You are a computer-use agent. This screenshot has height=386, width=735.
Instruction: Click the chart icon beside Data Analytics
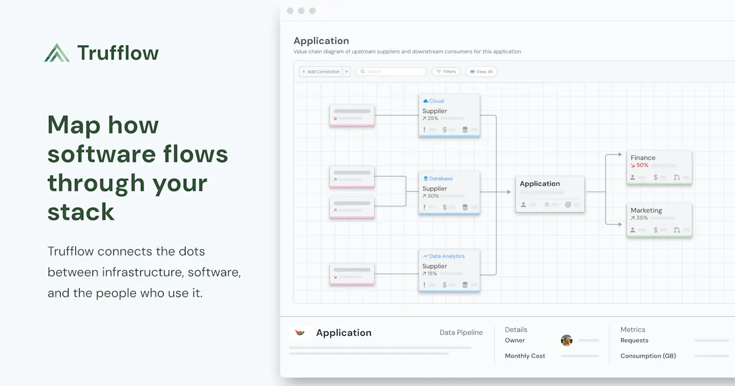[426, 256]
